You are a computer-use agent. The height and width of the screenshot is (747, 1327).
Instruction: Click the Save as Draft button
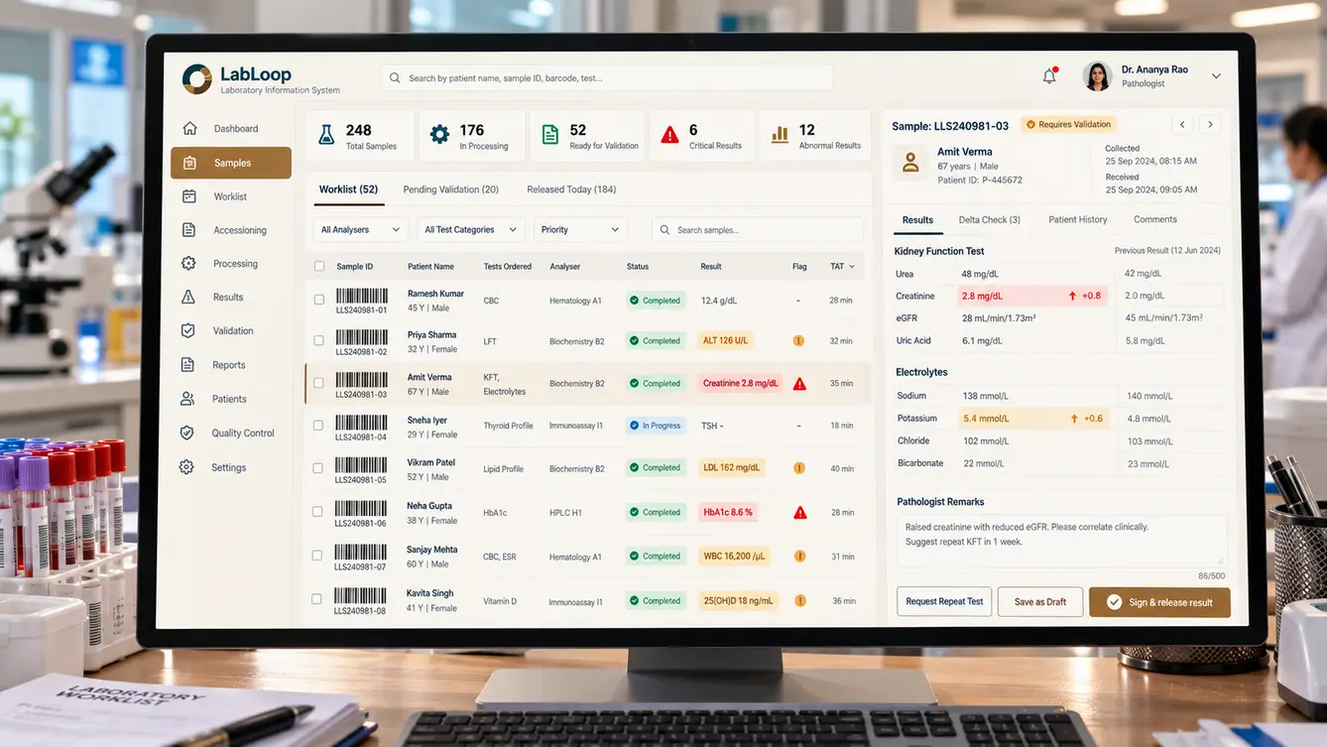[x=1040, y=602]
